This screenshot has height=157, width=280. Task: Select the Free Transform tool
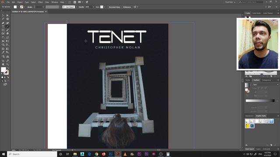(7, 41)
